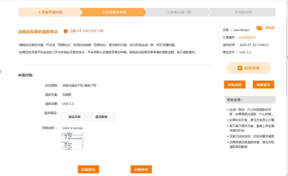Open the 敦煌通 chat link
The height and width of the screenshot is (176, 288).
(270, 28)
